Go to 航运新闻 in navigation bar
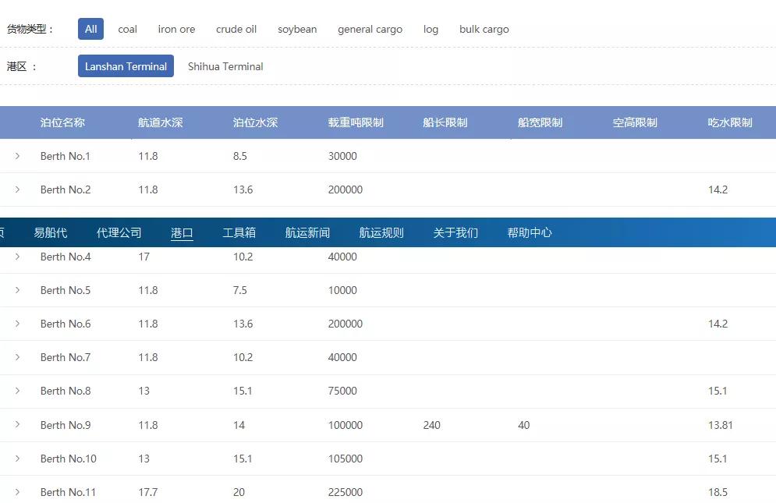The width and height of the screenshot is (776, 503). [x=307, y=232]
